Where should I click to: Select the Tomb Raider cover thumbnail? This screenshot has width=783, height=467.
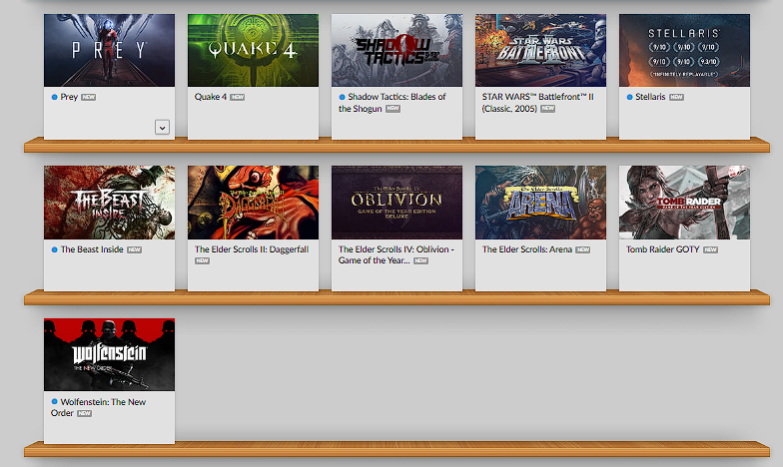tap(685, 203)
